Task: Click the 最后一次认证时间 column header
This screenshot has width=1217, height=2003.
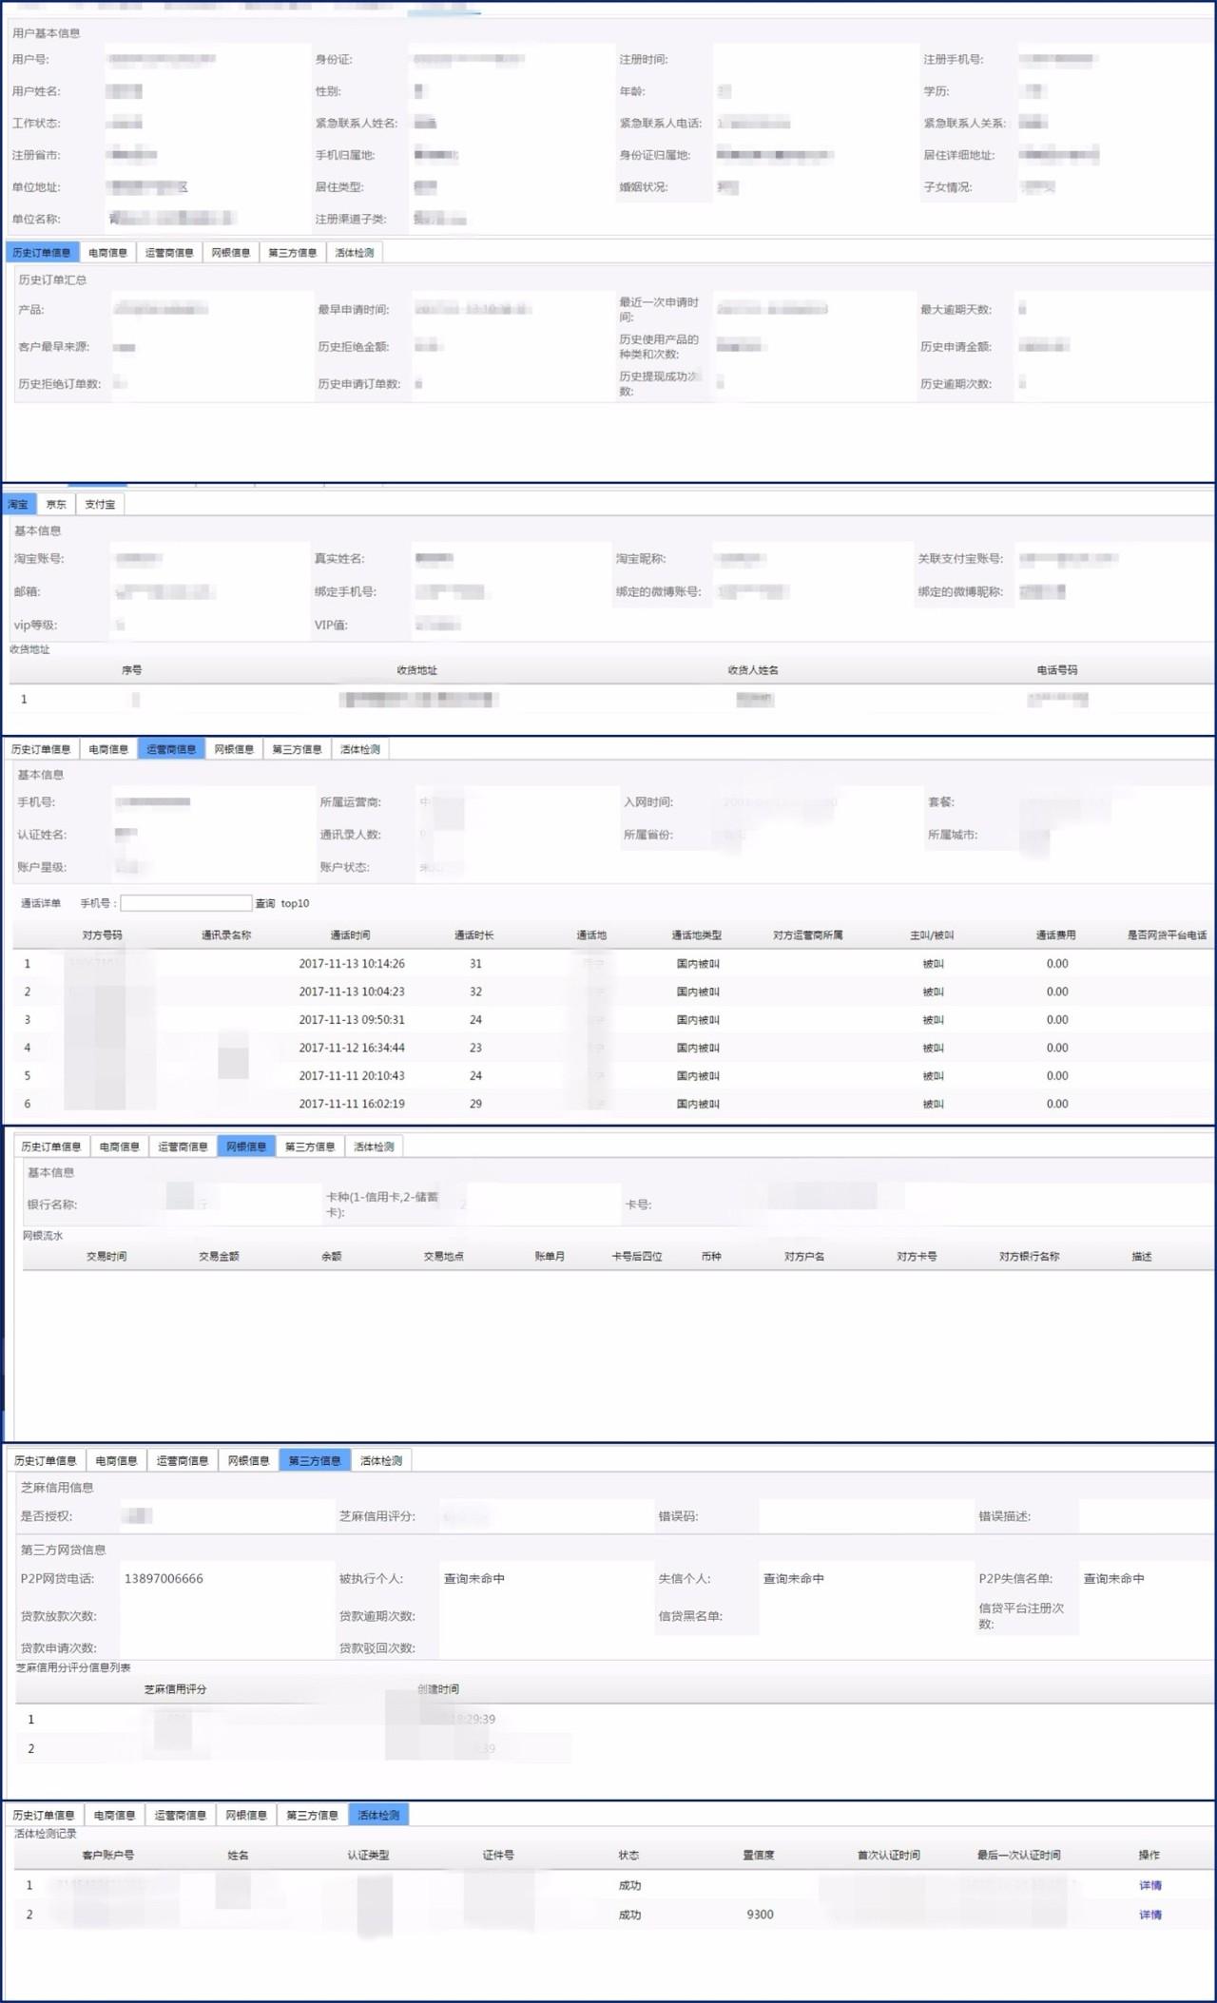Action: click(x=1018, y=1855)
